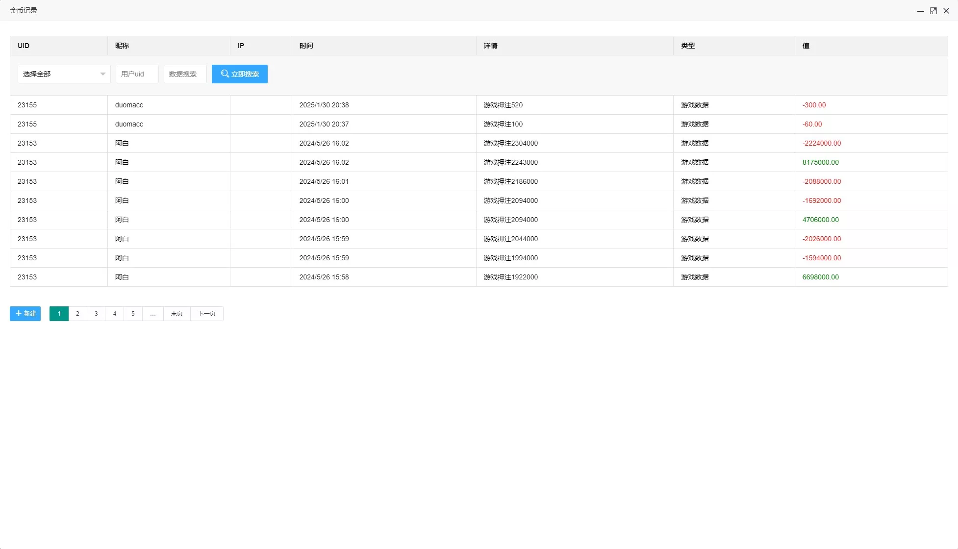Click the 选择全部 dropdown arrow
The width and height of the screenshot is (958, 549).
102,74
